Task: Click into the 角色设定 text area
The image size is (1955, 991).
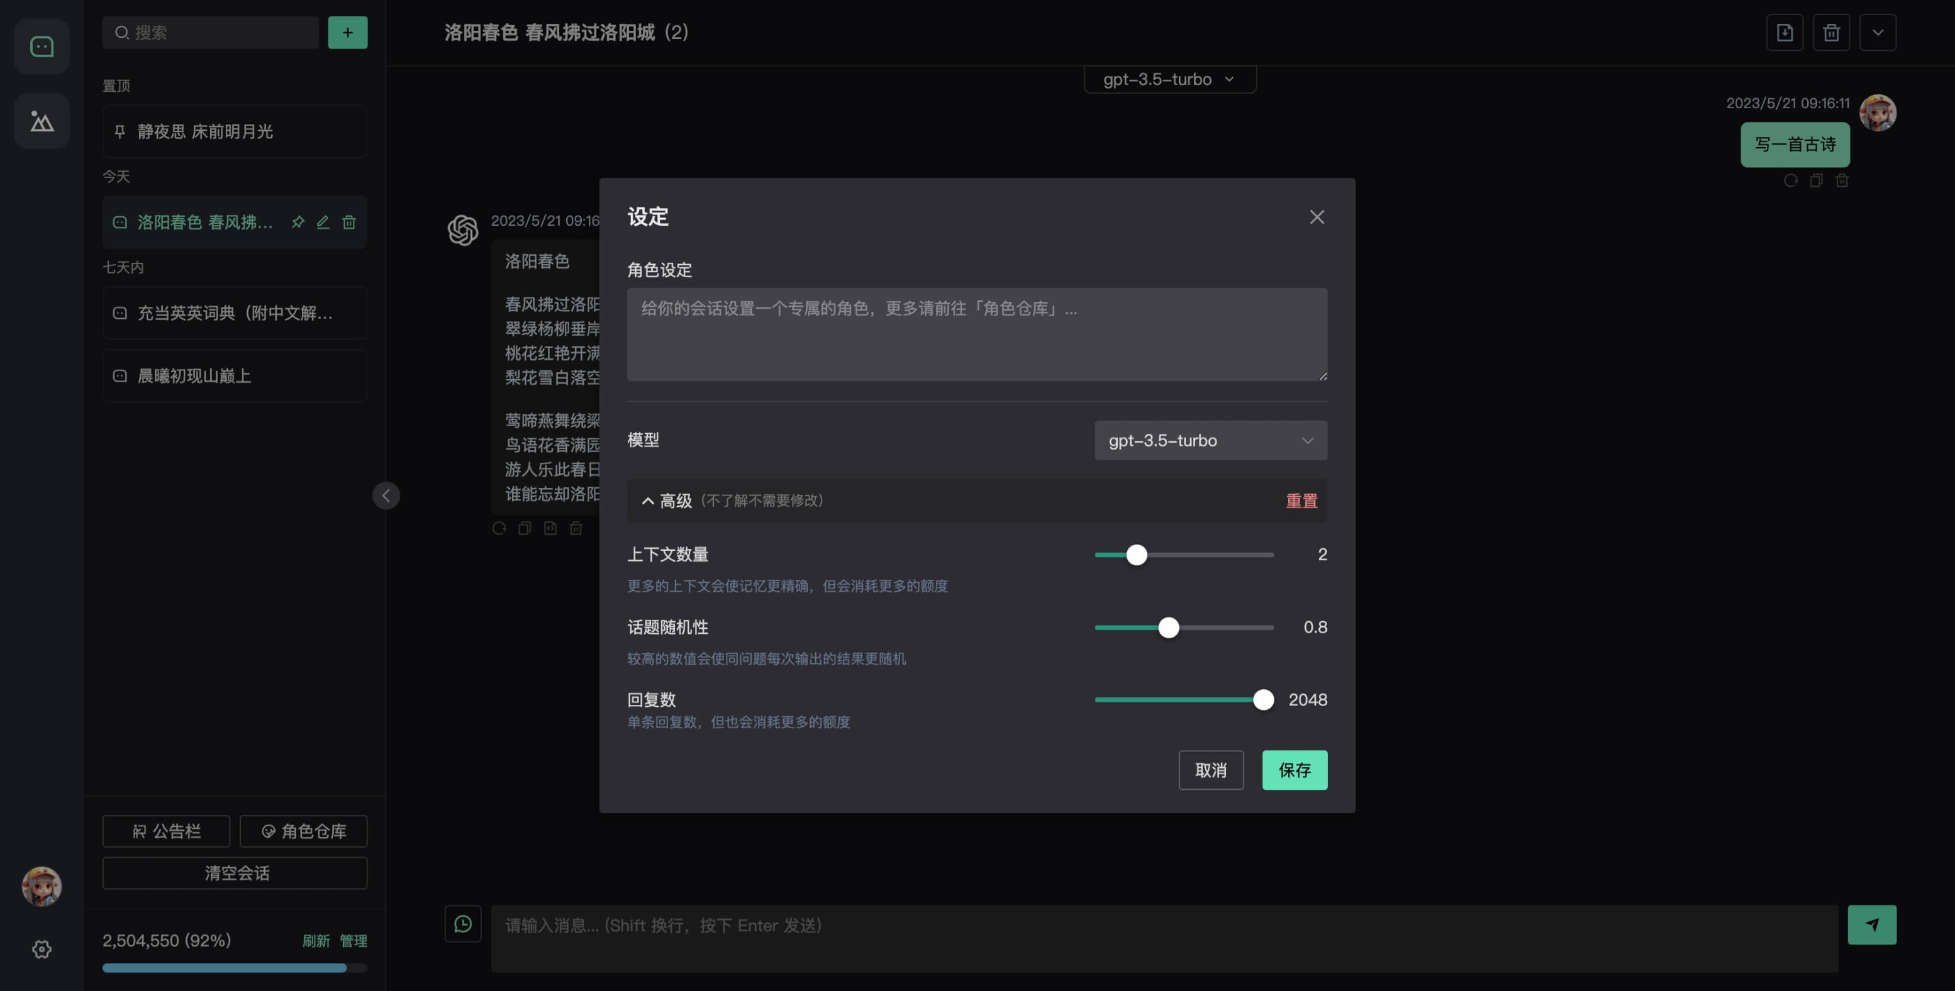Action: (977, 334)
